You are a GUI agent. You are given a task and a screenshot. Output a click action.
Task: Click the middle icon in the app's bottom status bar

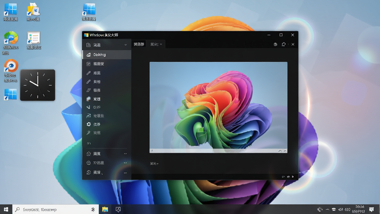coord(288,176)
